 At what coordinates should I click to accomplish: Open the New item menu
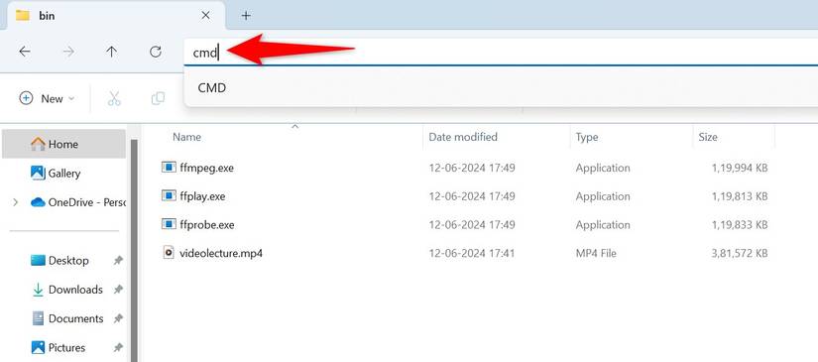click(x=47, y=98)
